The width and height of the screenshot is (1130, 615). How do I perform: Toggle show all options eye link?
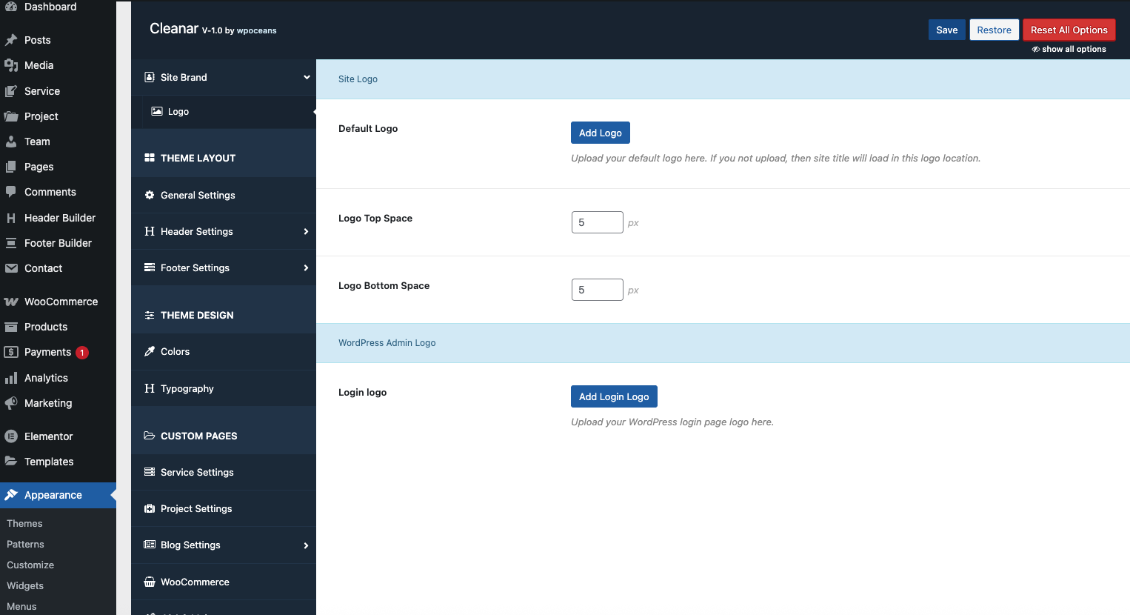point(1069,50)
